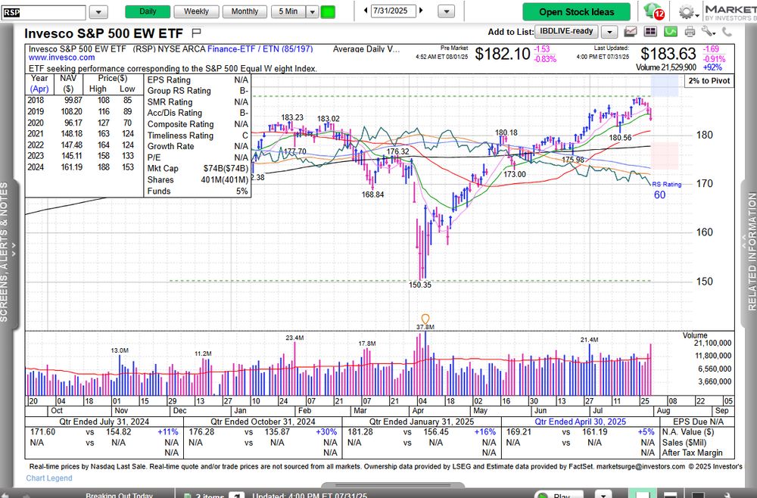Switch to the Weekly chart tab
Image resolution: width=757 pixels, height=498 pixels.
(x=196, y=11)
